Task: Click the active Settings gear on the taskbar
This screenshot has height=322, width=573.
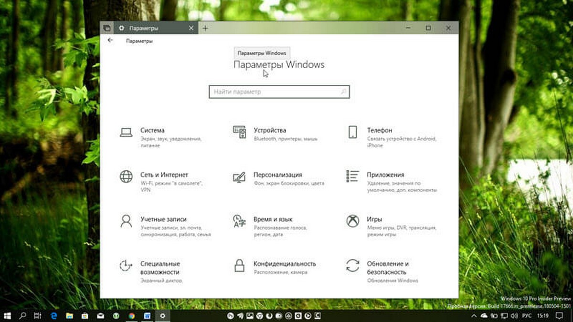Action: [x=162, y=316]
